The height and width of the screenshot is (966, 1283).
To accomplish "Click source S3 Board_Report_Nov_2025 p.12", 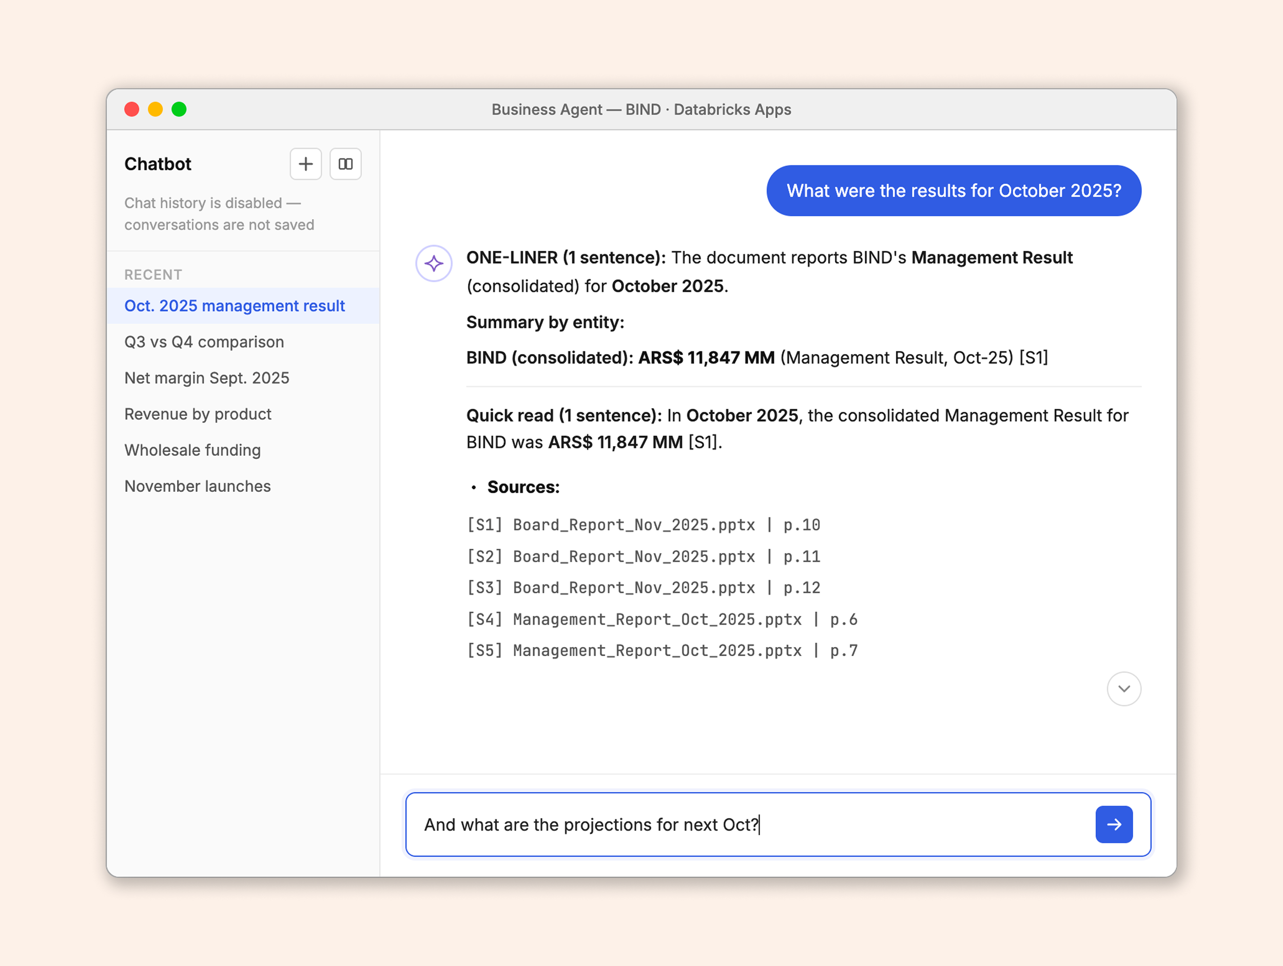I will click(643, 588).
